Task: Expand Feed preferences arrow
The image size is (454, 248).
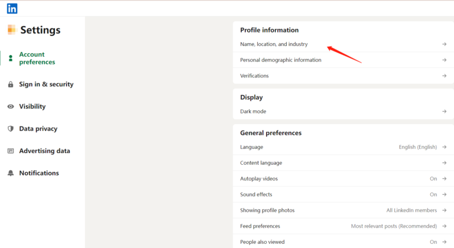Action: pyautogui.click(x=444, y=226)
